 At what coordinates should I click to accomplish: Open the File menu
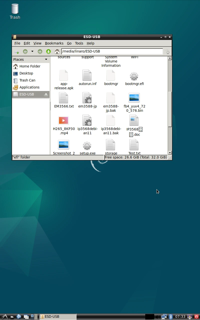click(17, 43)
